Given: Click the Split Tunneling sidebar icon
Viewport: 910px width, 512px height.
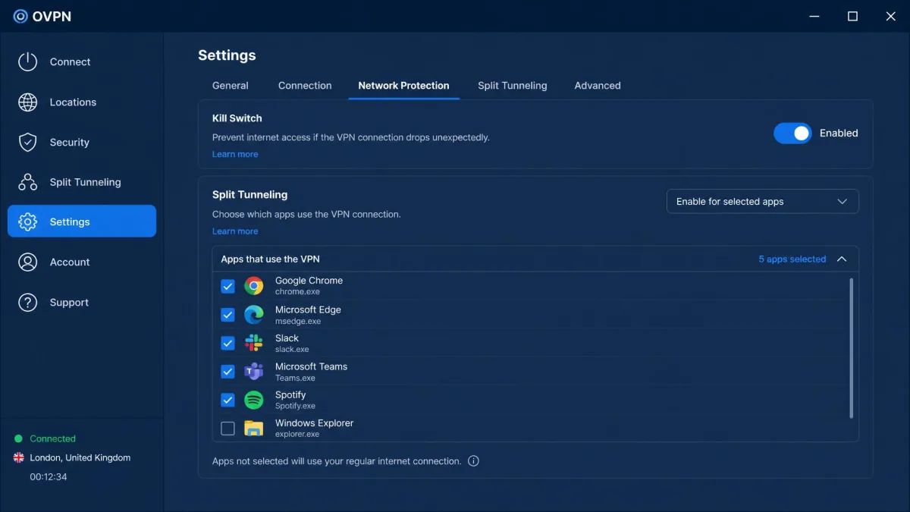Looking at the screenshot, I should click(28, 182).
